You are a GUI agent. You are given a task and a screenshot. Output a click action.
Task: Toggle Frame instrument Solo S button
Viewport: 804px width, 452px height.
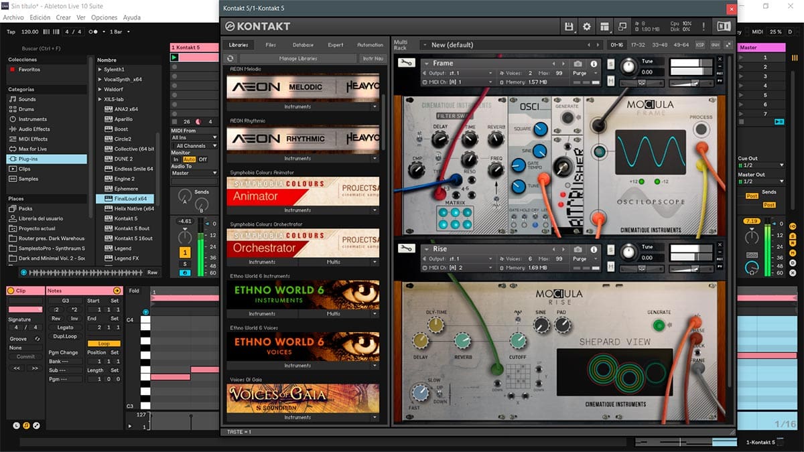pos(611,64)
